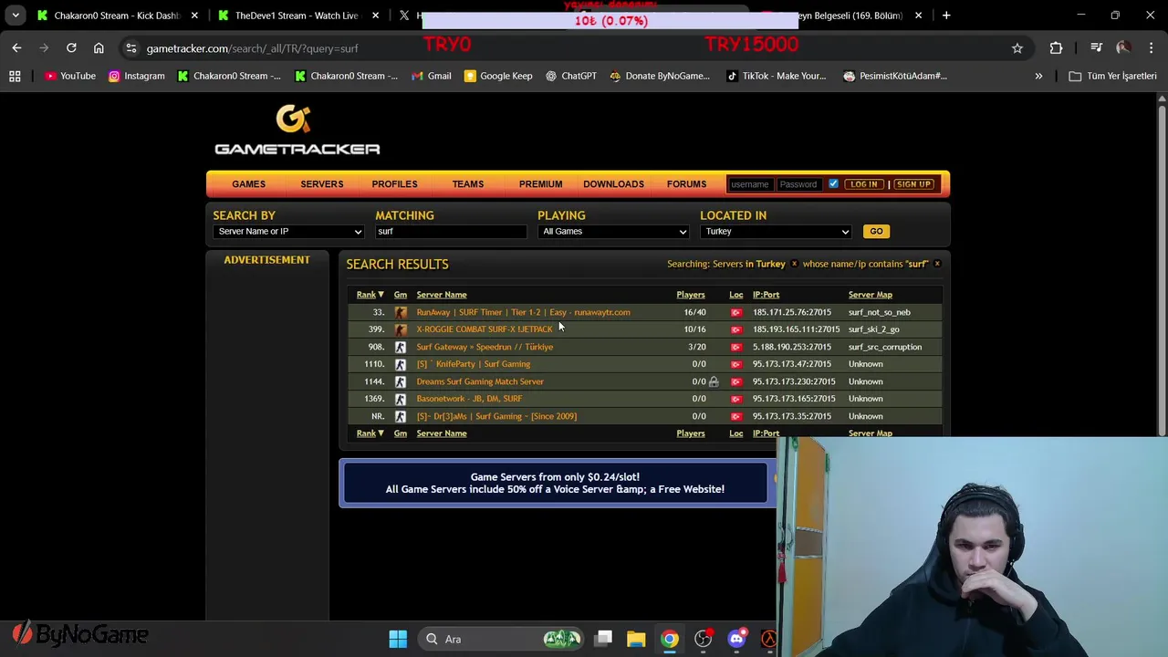
Task: Open the SERVERS menu
Action: click(322, 184)
